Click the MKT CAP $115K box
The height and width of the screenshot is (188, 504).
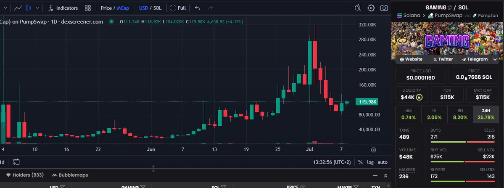483,95
